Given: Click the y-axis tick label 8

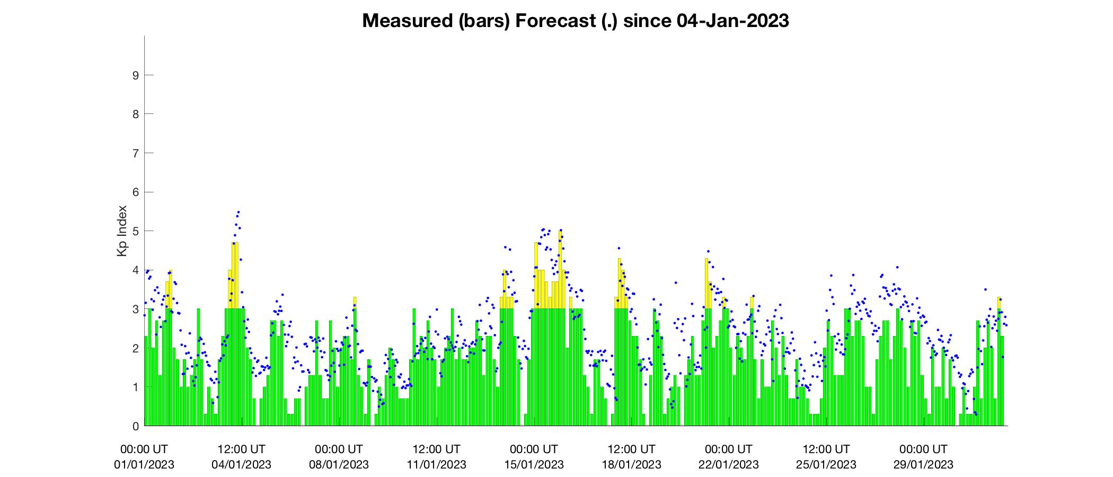Looking at the screenshot, I should (136, 114).
